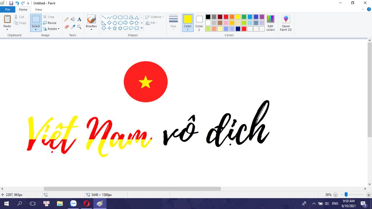The width and height of the screenshot is (372, 209).
Task: Pick the orange color swatch
Action: (232, 17)
